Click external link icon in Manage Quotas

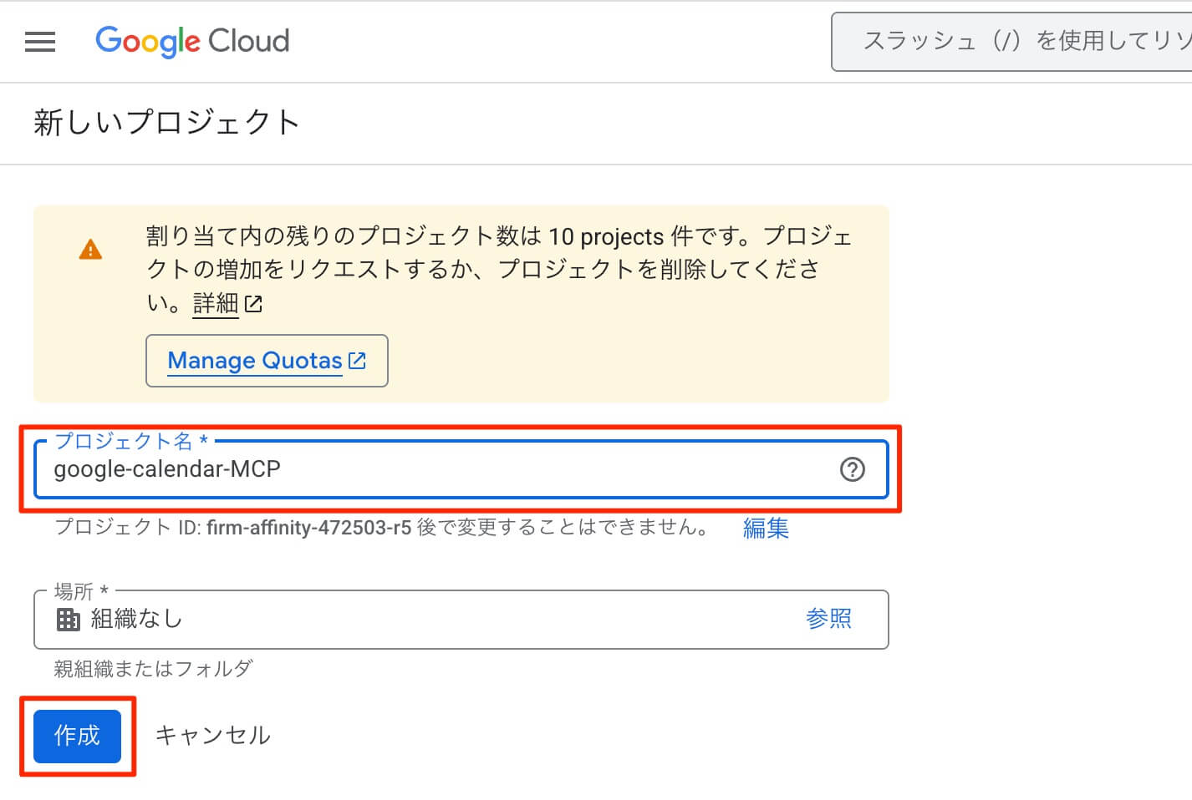pyautogui.click(x=357, y=361)
